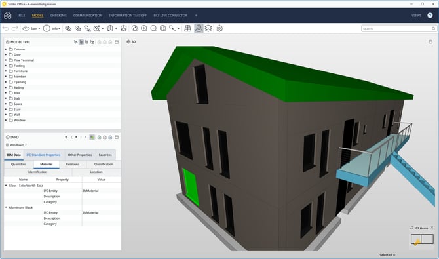Click the undo arrow in the toolbar
The width and height of the screenshot is (439, 259).
pyautogui.click(x=6, y=28)
